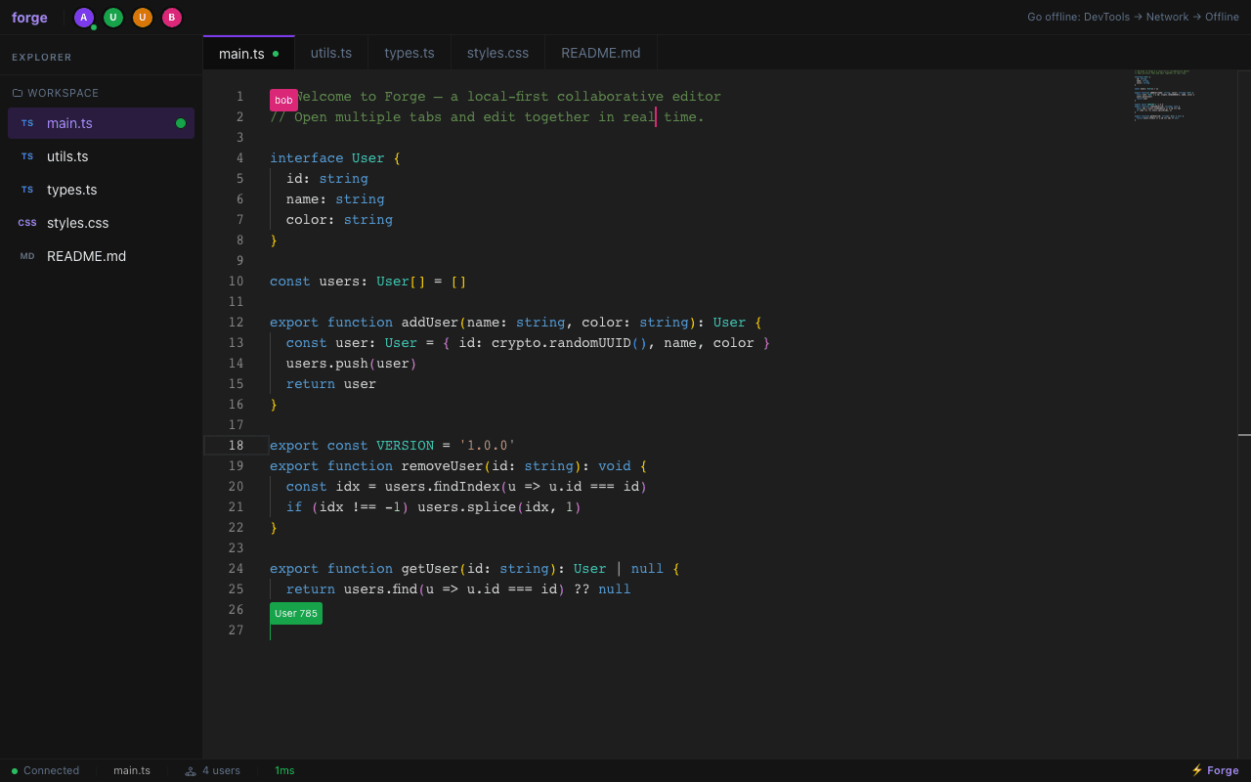Click 'addUser' in the export function line
This screenshot has height=782, width=1251.
[430, 323]
